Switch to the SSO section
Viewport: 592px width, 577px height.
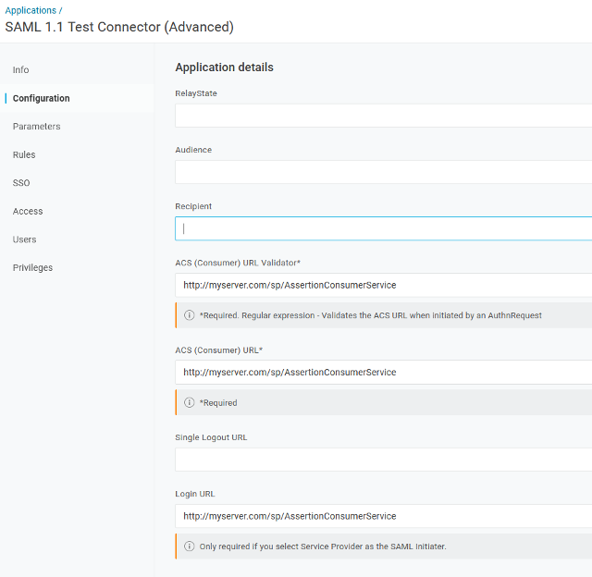(x=21, y=183)
